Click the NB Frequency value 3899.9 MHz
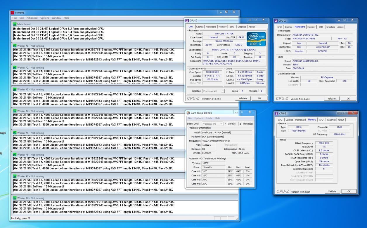The height and width of the screenshot is (228, 367). pos(339,134)
